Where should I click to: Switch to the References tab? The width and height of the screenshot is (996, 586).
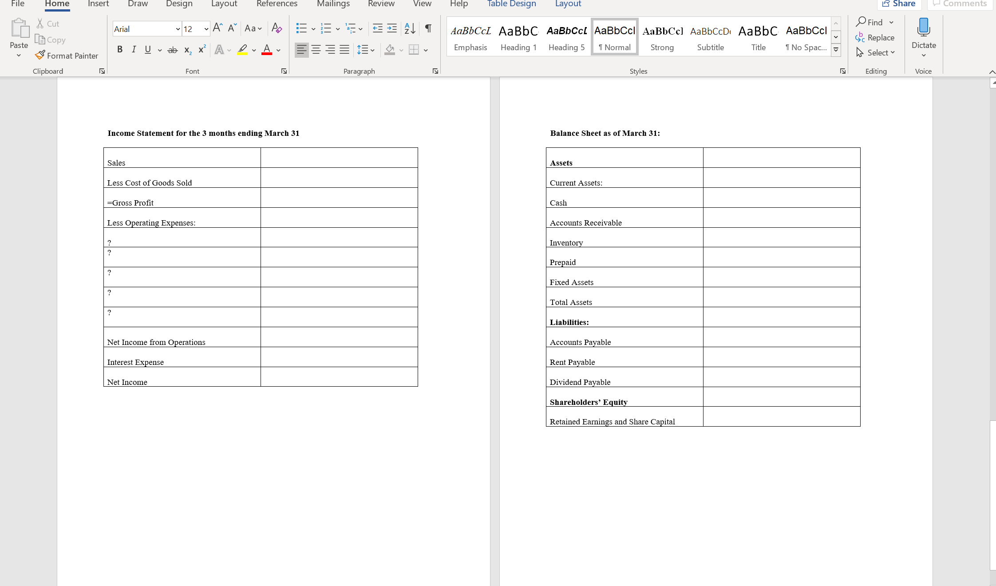point(277,4)
